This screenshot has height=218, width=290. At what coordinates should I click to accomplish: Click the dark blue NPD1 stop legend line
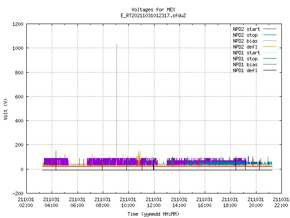click(270, 59)
